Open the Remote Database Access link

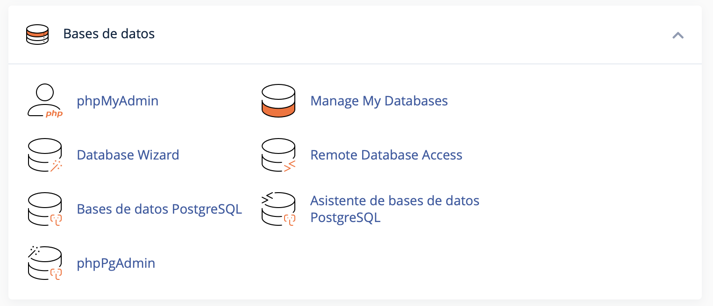(x=386, y=155)
